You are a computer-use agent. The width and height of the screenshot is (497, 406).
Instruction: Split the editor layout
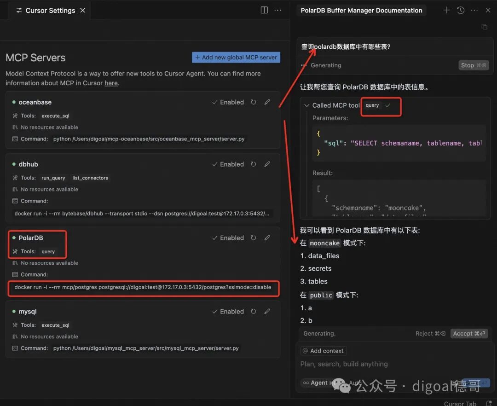point(264,10)
